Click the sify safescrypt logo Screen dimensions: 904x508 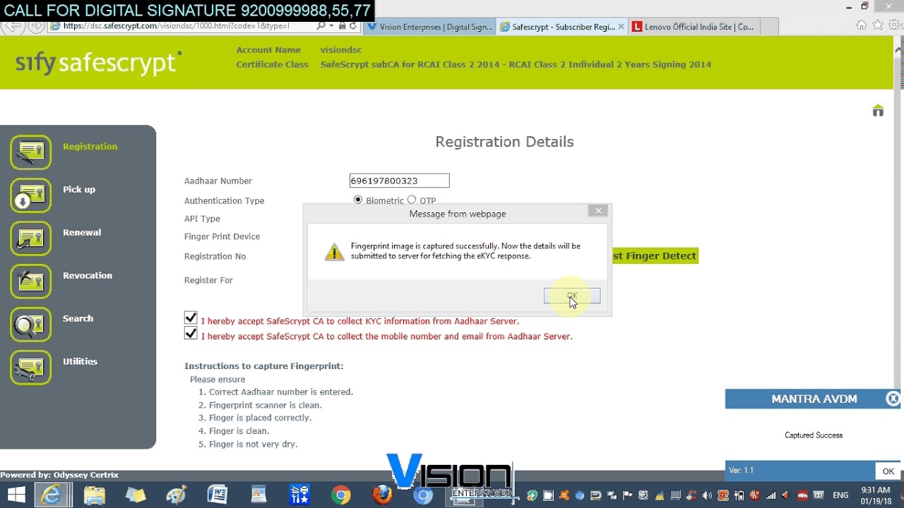pos(98,63)
